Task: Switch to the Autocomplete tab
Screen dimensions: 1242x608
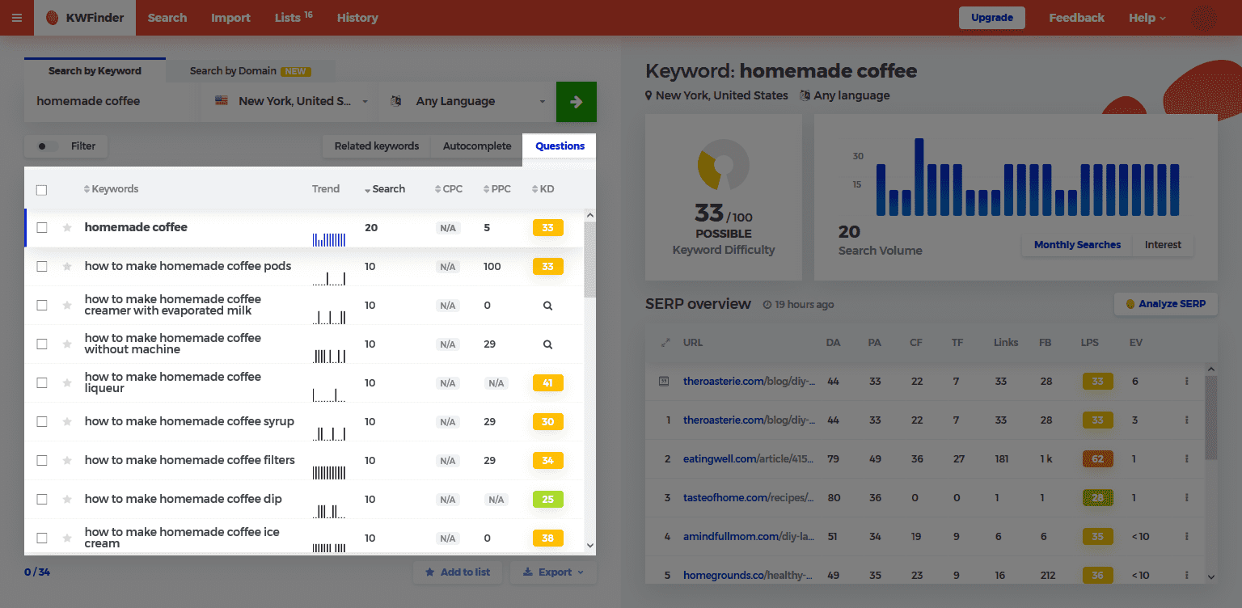Action: pyautogui.click(x=477, y=146)
